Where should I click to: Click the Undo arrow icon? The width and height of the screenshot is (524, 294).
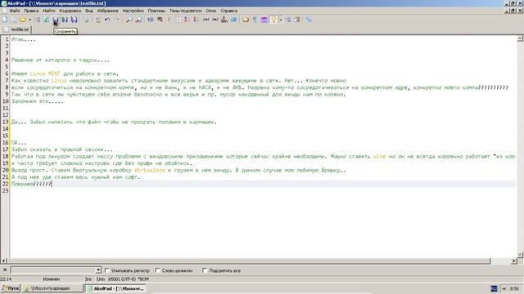(x=107, y=20)
